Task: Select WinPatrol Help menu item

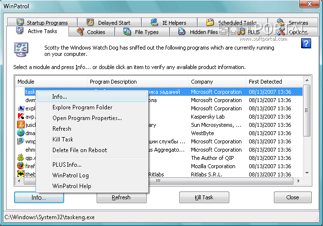Action: click(92, 186)
